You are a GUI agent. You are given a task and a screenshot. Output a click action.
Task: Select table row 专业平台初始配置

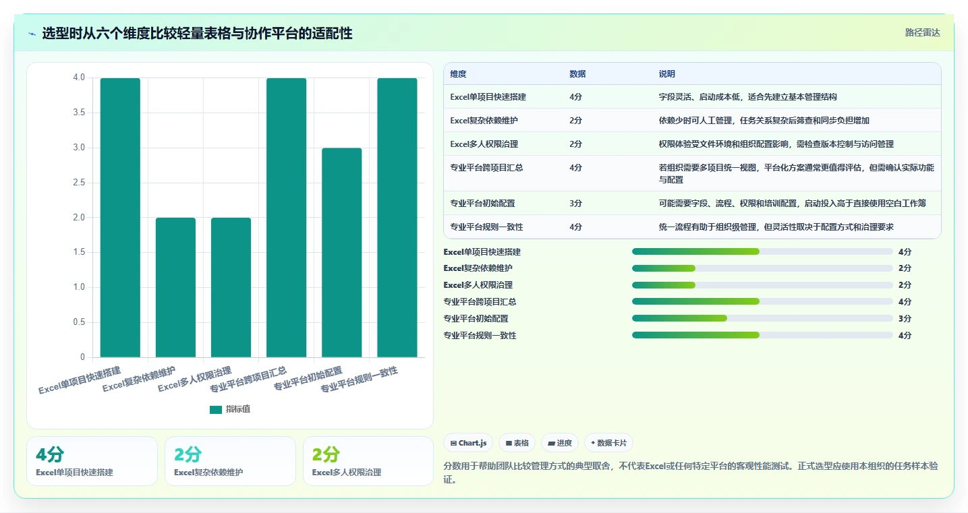click(x=692, y=203)
